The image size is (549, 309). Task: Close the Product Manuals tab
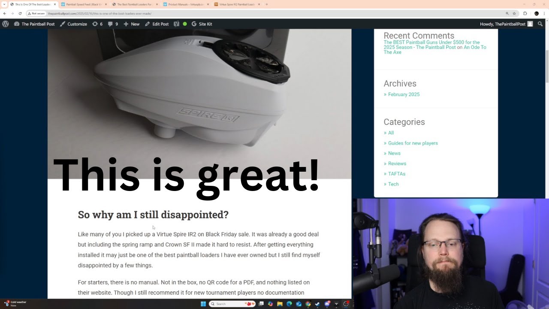(x=208, y=4)
